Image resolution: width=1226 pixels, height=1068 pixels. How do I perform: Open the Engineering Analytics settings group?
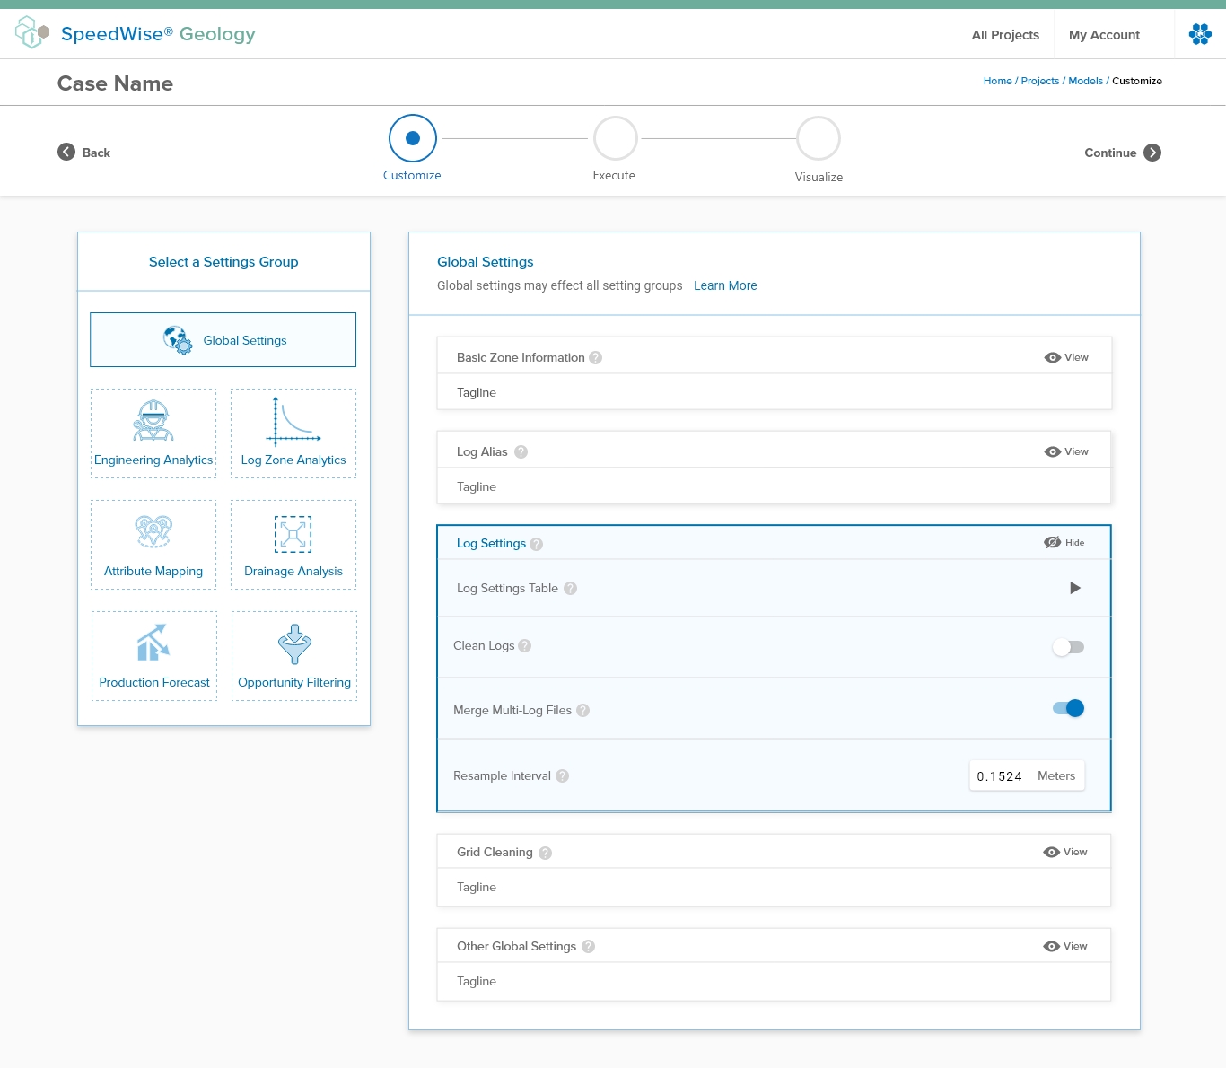(153, 433)
